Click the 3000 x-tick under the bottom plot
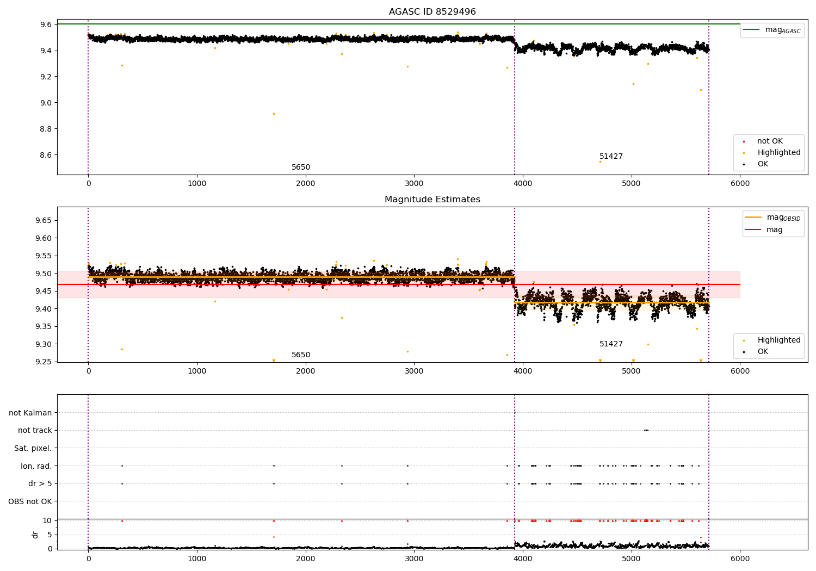The width and height of the screenshot is (816, 571). [414, 559]
